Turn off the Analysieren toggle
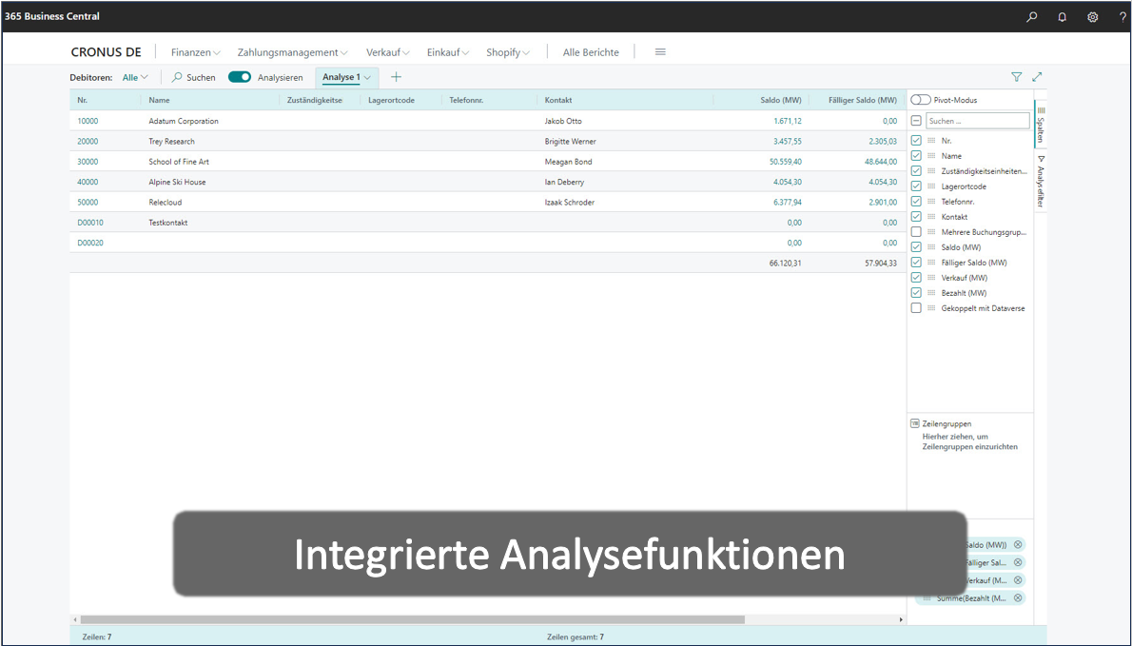Viewport: 1132px width, 646px height. tap(240, 77)
